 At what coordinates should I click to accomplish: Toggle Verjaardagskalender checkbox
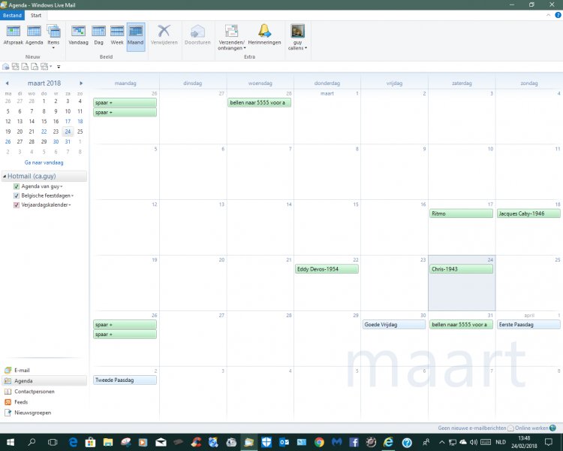coord(17,205)
